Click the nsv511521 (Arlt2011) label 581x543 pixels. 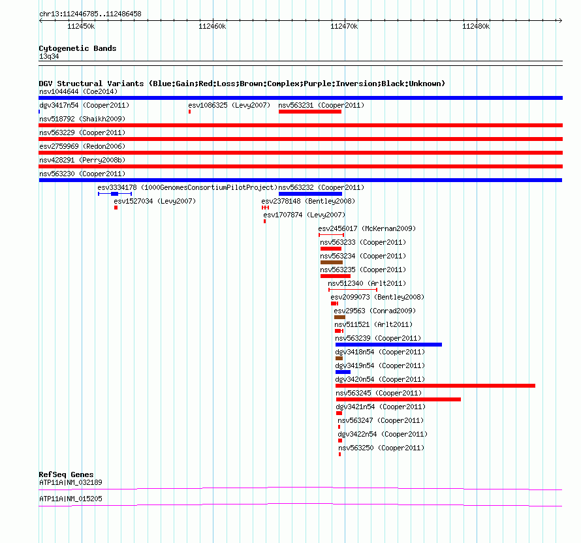coord(373,324)
